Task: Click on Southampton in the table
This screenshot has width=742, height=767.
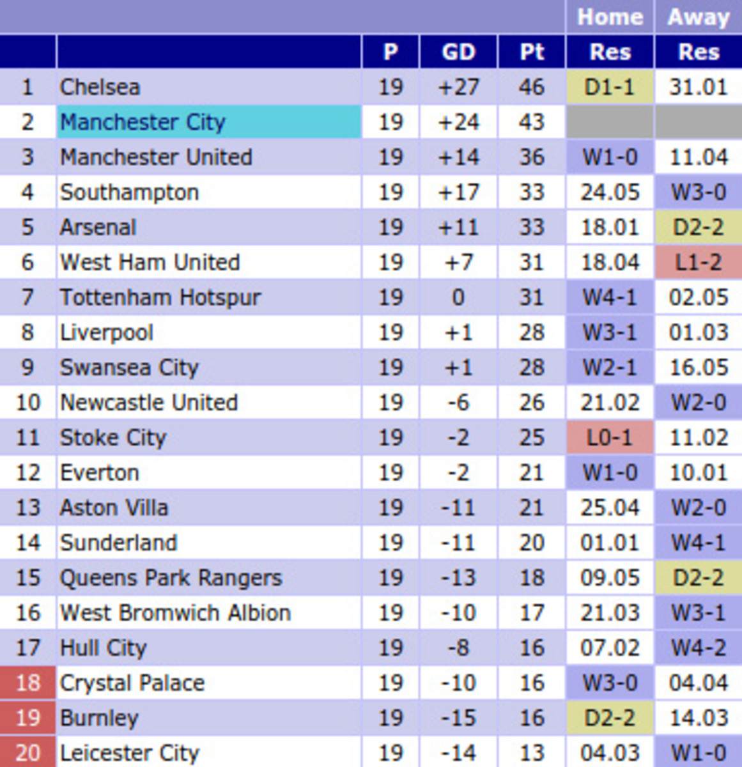Action: (x=129, y=192)
